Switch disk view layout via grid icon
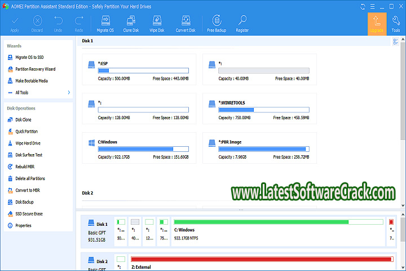Viewport: 406px width, 271px height. [395, 41]
